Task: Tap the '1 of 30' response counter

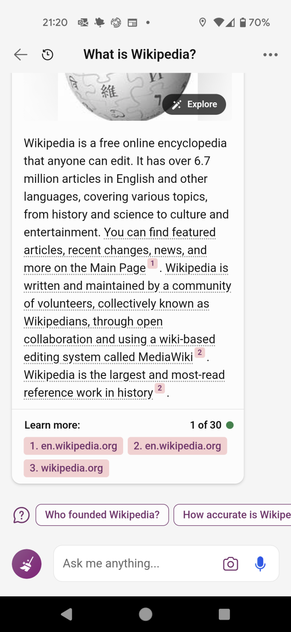Action: coord(206,425)
